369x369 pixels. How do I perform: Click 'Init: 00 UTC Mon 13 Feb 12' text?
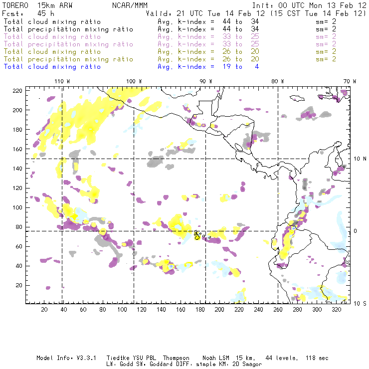click(x=309, y=5)
